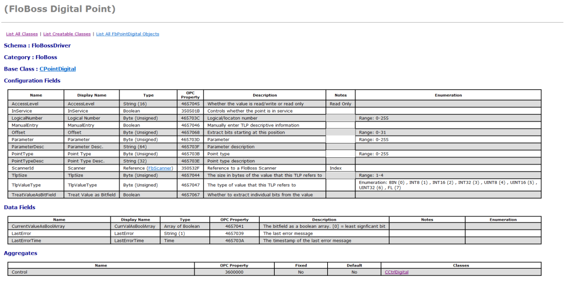Image resolution: width=566 pixels, height=282 pixels.
Task: Click OPC property 465703C
Action: coord(190,118)
